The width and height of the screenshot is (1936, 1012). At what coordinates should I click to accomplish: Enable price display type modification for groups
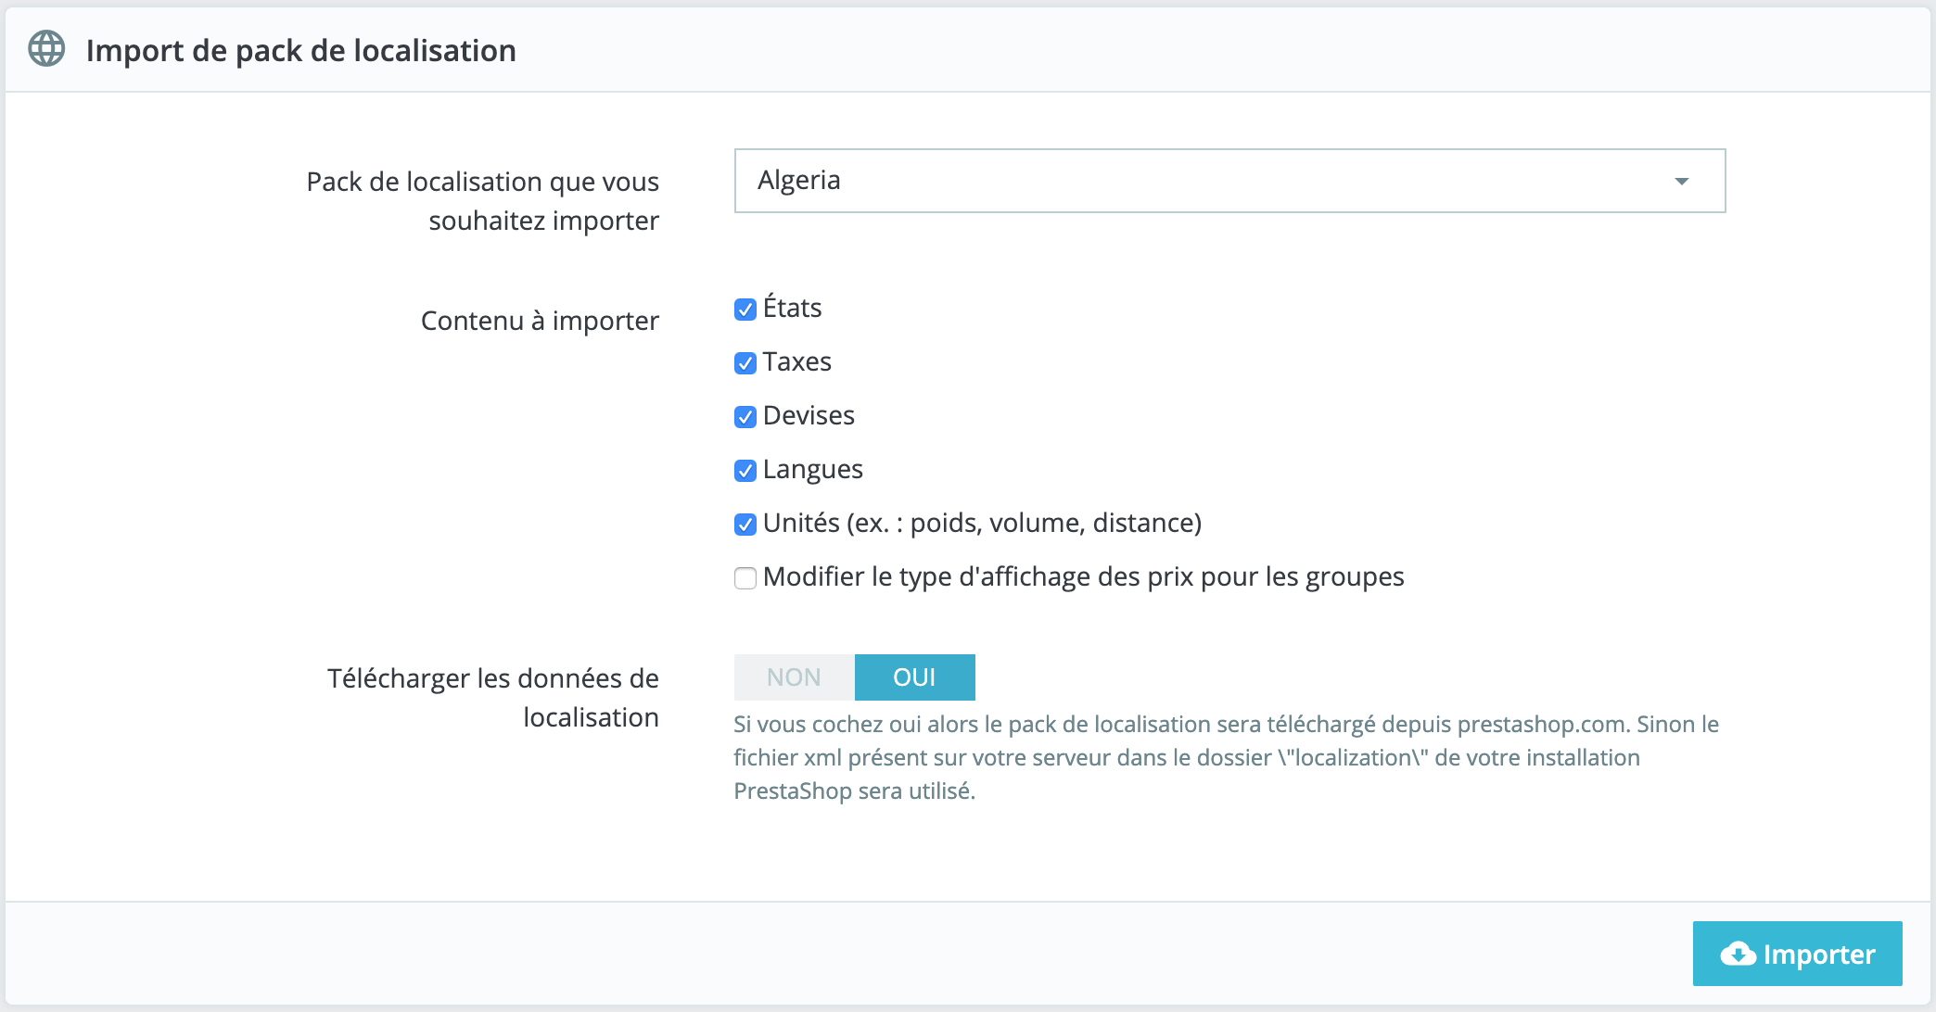(x=745, y=578)
